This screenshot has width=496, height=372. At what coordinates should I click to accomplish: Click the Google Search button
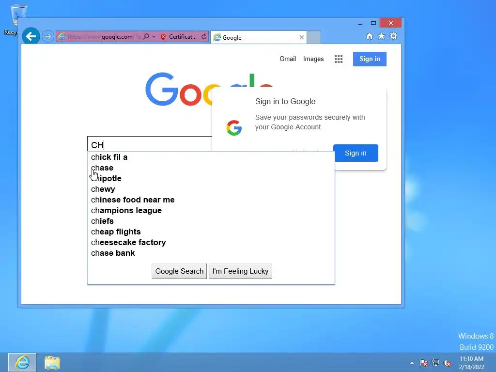click(179, 271)
